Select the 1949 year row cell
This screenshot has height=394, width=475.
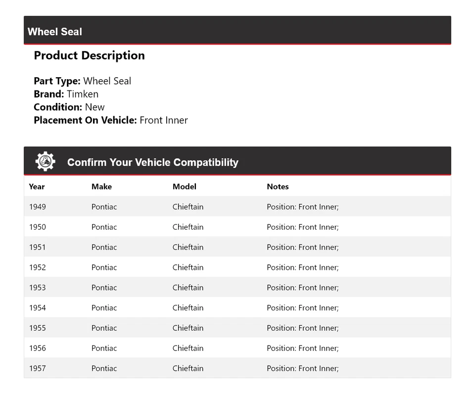[x=37, y=207]
